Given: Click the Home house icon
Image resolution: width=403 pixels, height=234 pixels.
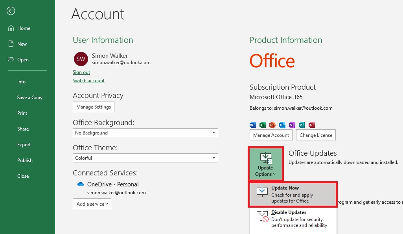Looking at the screenshot, I should tap(11, 28).
